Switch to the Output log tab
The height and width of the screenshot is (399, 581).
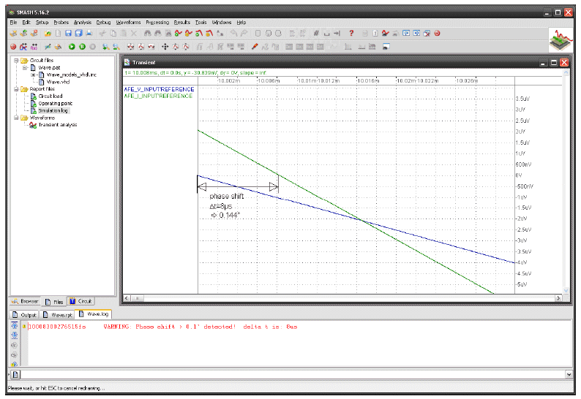(24, 315)
